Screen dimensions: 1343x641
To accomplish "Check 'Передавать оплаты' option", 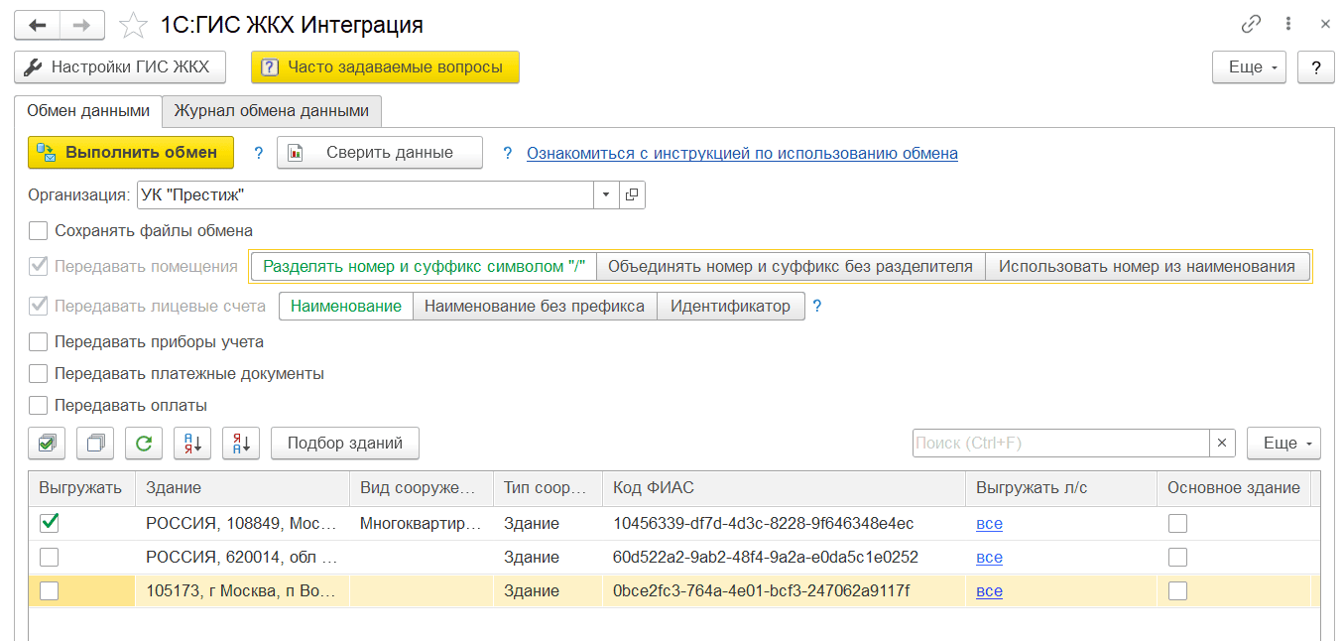I will [x=39, y=406].
